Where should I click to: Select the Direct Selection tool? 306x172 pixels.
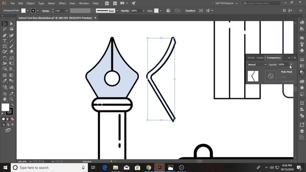click(11, 23)
